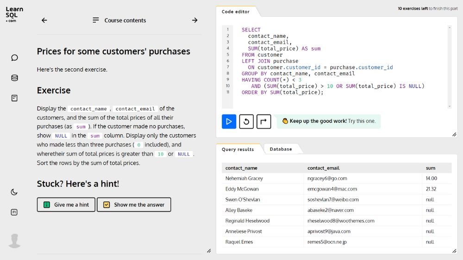Viewport: 463px width, 260px height.
Task: Click the Show me the answer button
Action: click(x=134, y=205)
